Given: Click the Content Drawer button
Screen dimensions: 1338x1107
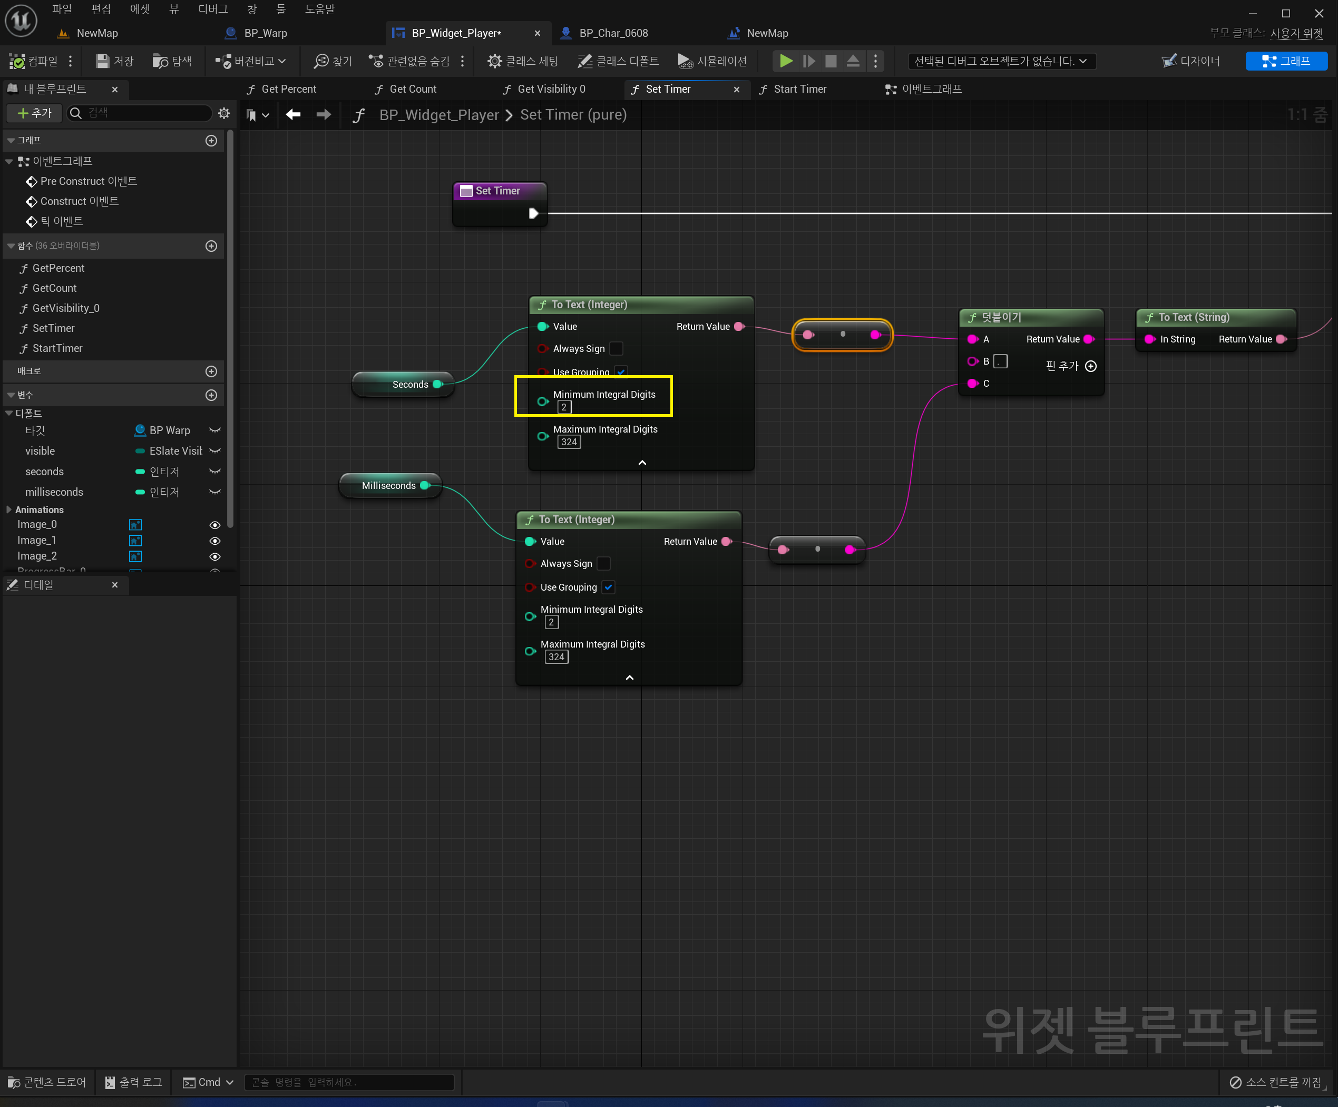Looking at the screenshot, I should click(x=47, y=1082).
